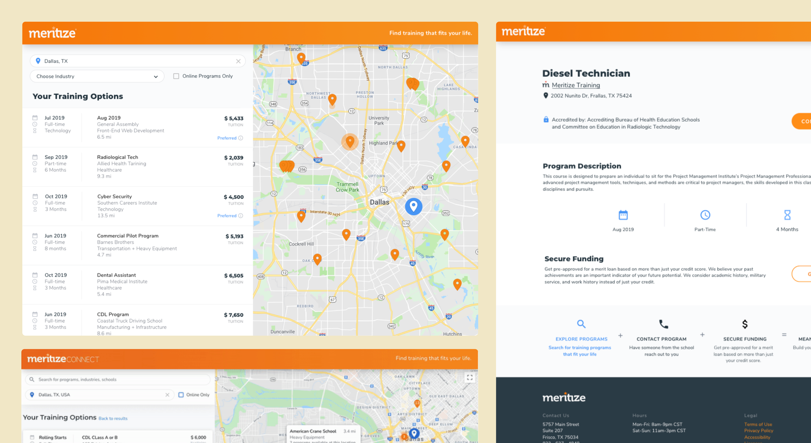Enable the Online Programs Only checkbox
The width and height of the screenshot is (811, 443).
[x=176, y=76]
